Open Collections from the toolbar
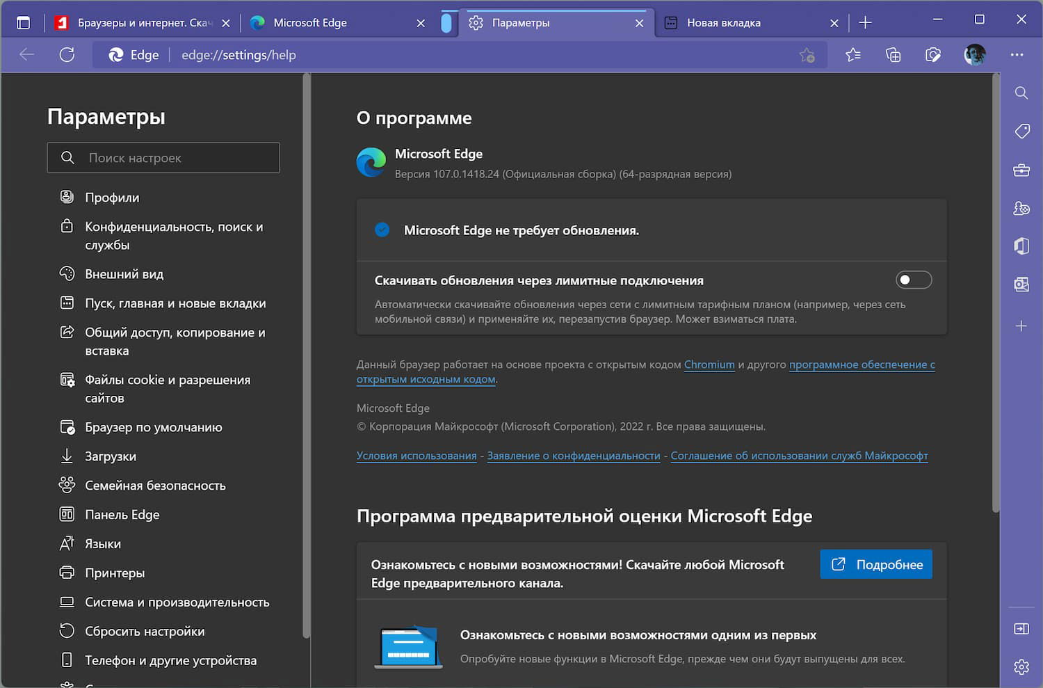Image resolution: width=1043 pixels, height=688 pixels. tap(893, 55)
